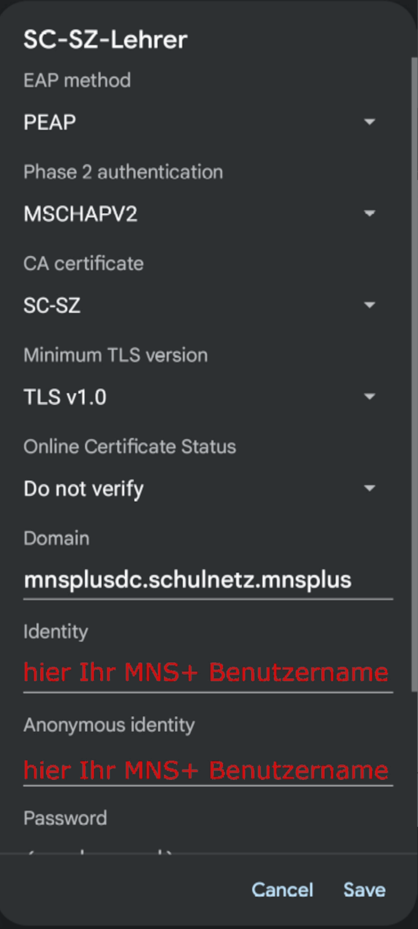Click the Password field label
The height and width of the screenshot is (929, 418).
click(65, 818)
